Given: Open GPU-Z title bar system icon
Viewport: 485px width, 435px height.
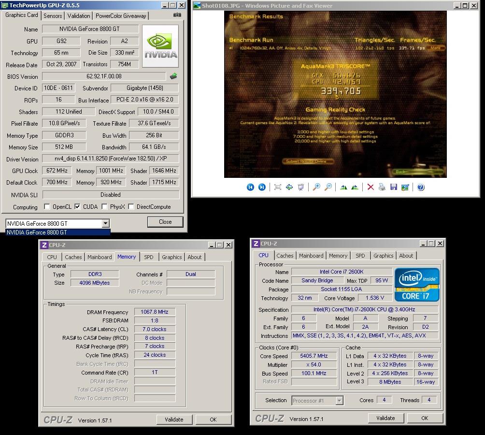Looking at the screenshot, I should (5, 5).
